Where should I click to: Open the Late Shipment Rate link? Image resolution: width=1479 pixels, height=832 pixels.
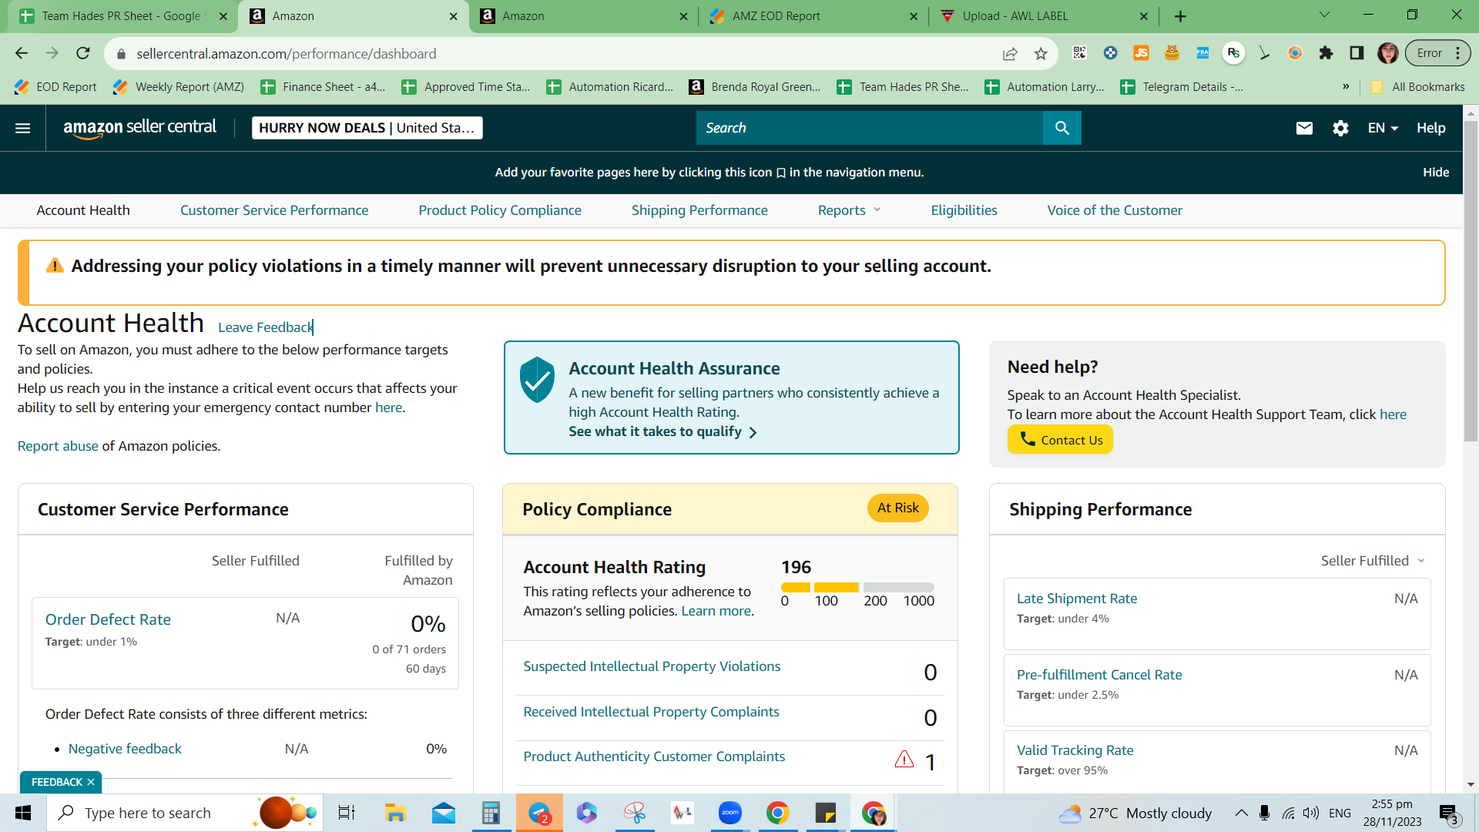click(x=1077, y=599)
